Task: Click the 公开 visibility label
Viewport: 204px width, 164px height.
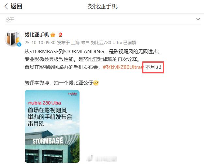Action: coord(10,19)
